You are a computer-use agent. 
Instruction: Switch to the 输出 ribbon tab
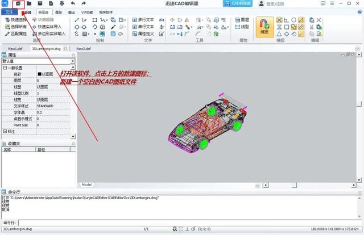pos(71,12)
